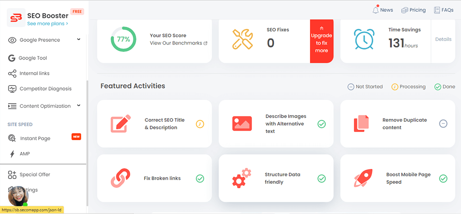Click the Not Started legend item
The height and width of the screenshot is (214, 461).
(365, 87)
